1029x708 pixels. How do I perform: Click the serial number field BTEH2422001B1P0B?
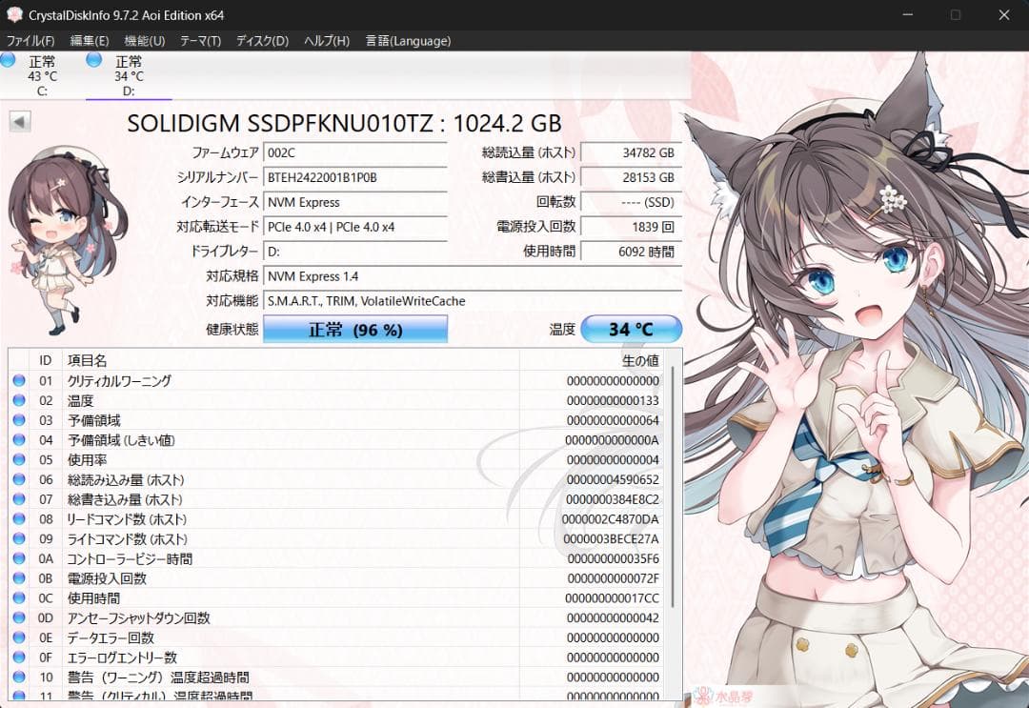(355, 177)
